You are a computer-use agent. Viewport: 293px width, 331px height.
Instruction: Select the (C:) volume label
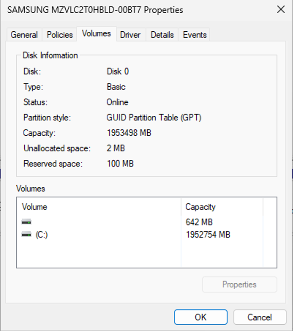coord(42,235)
